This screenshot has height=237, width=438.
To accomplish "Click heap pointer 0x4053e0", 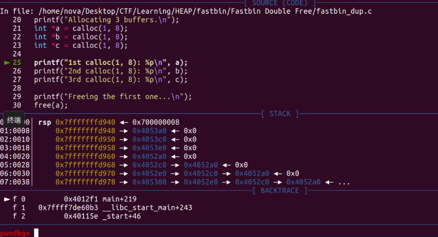I will pos(150,148).
